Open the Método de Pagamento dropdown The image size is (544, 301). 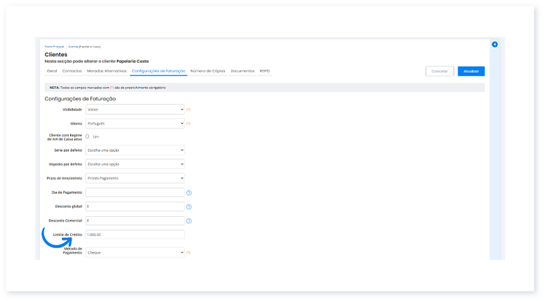[135, 253]
